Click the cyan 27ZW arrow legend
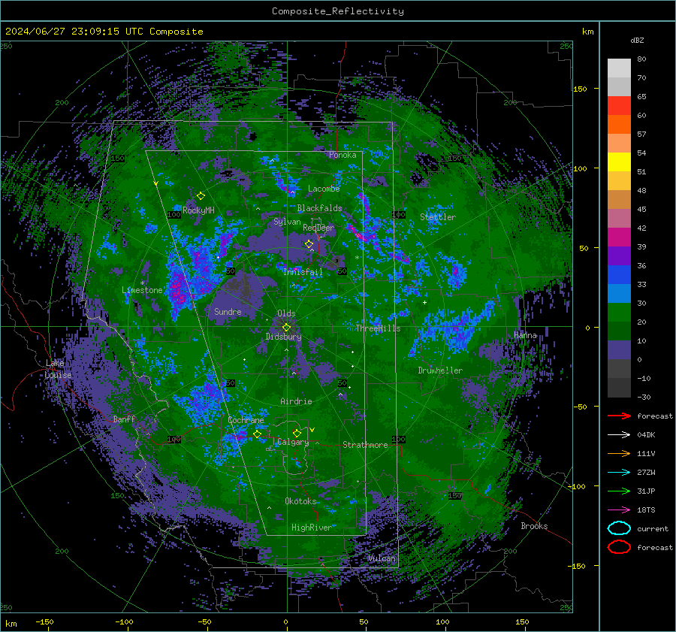The width and height of the screenshot is (676, 632). (x=619, y=473)
